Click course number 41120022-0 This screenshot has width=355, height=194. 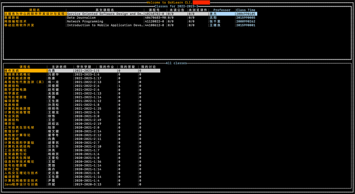(154, 22)
